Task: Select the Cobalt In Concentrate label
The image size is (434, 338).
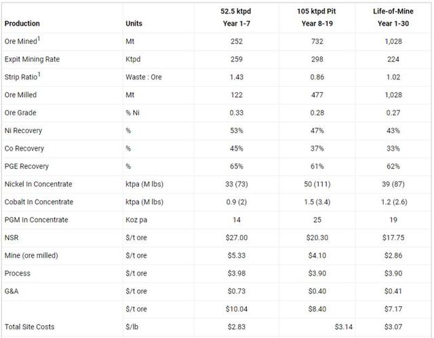Action: (x=39, y=202)
